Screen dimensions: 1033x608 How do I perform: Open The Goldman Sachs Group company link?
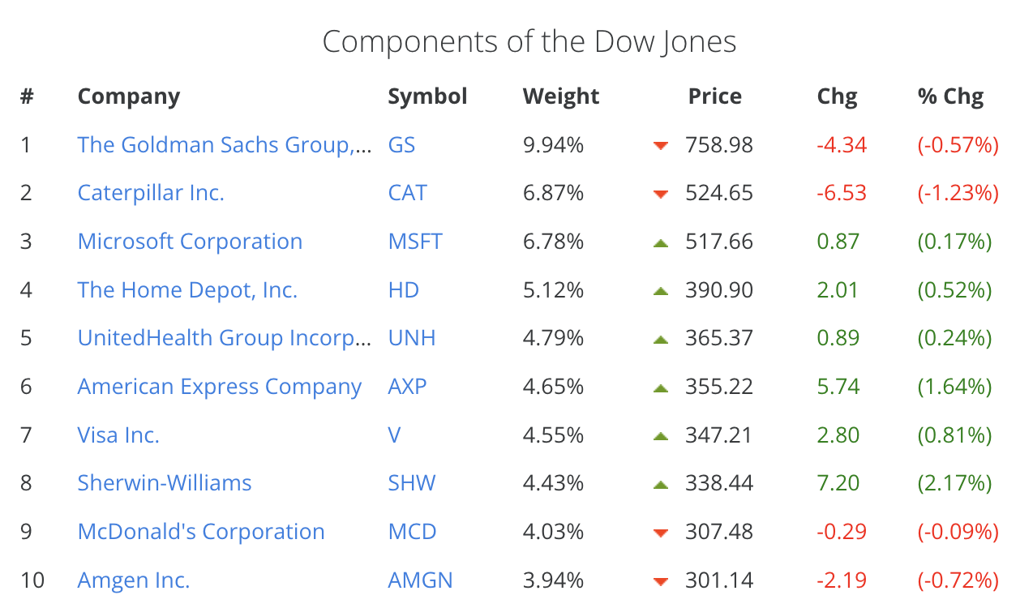[x=224, y=145]
